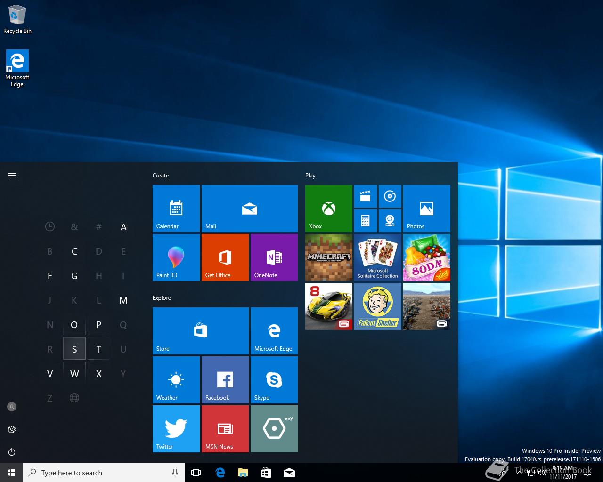The image size is (603, 482).
Task: Click the Windows Start button
Action: (x=11, y=473)
